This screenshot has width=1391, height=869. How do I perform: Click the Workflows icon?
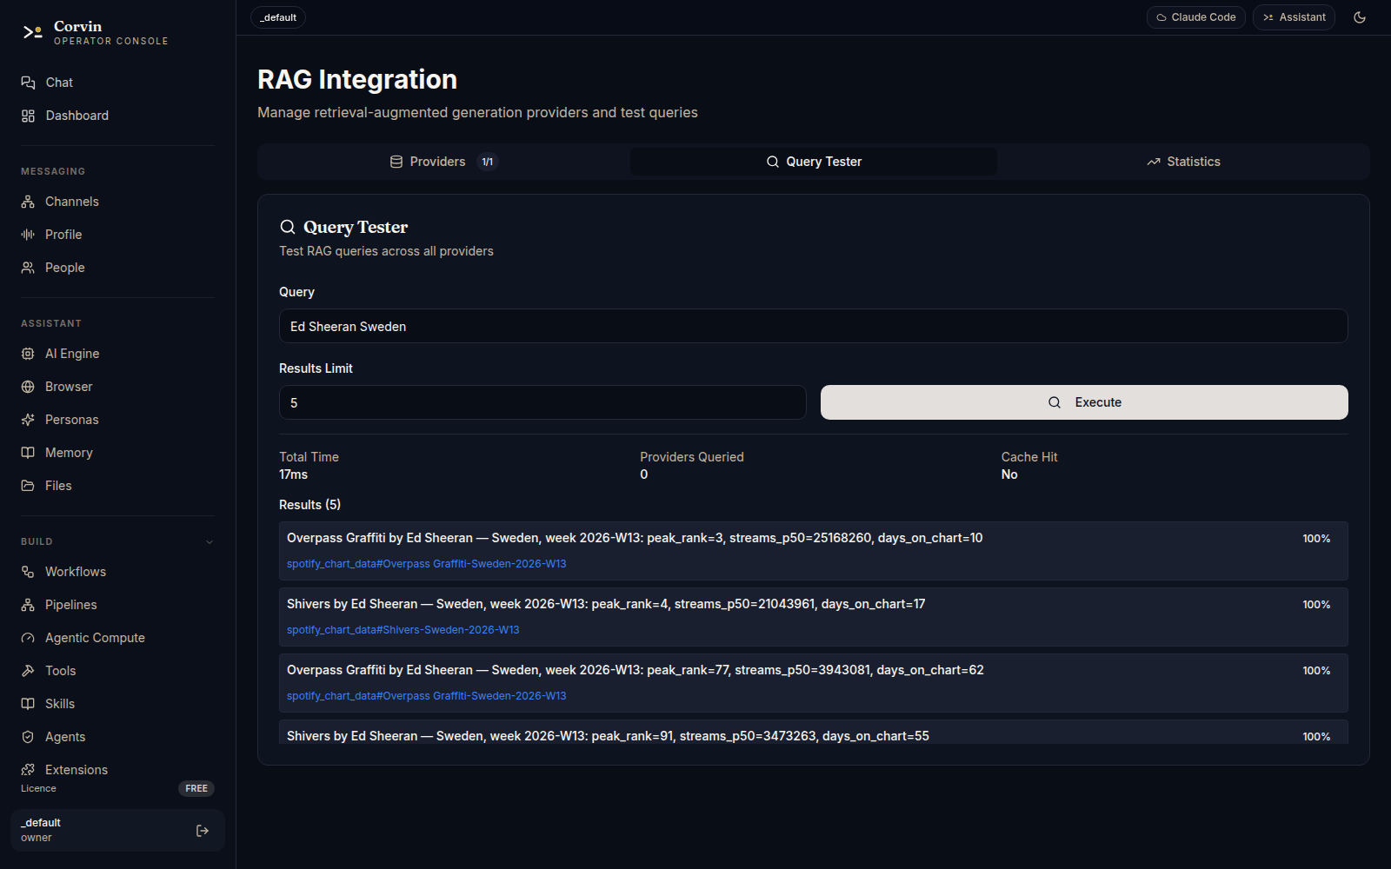(28, 572)
